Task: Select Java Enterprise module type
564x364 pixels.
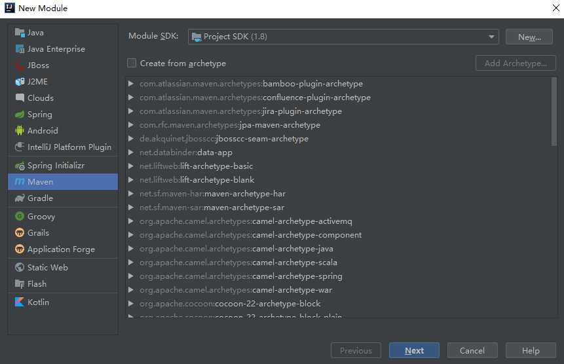Action: [x=56, y=49]
